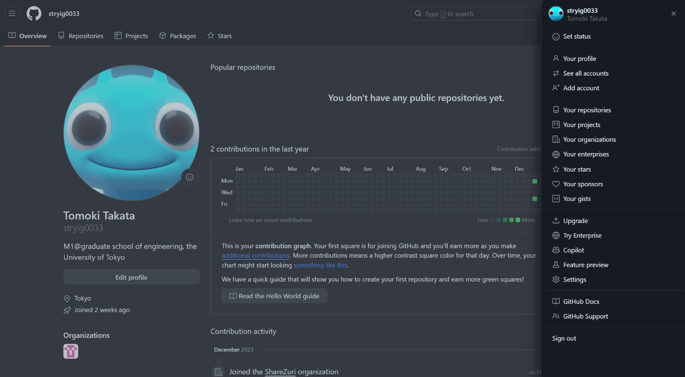Open the ShareZuri organization link
This screenshot has height=377, width=685.
coord(280,372)
